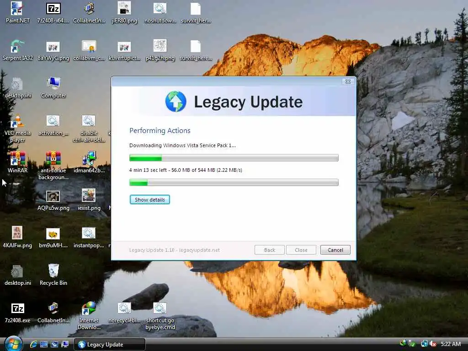The height and width of the screenshot is (351, 468).
Task: Click the Performing Actions heading
Action: pos(160,131)
